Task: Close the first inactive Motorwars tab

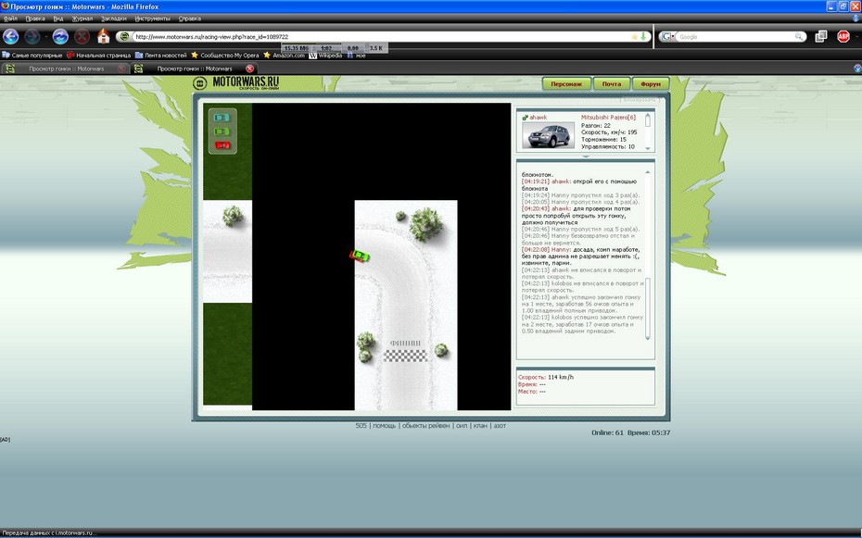Action: point(121,69)
